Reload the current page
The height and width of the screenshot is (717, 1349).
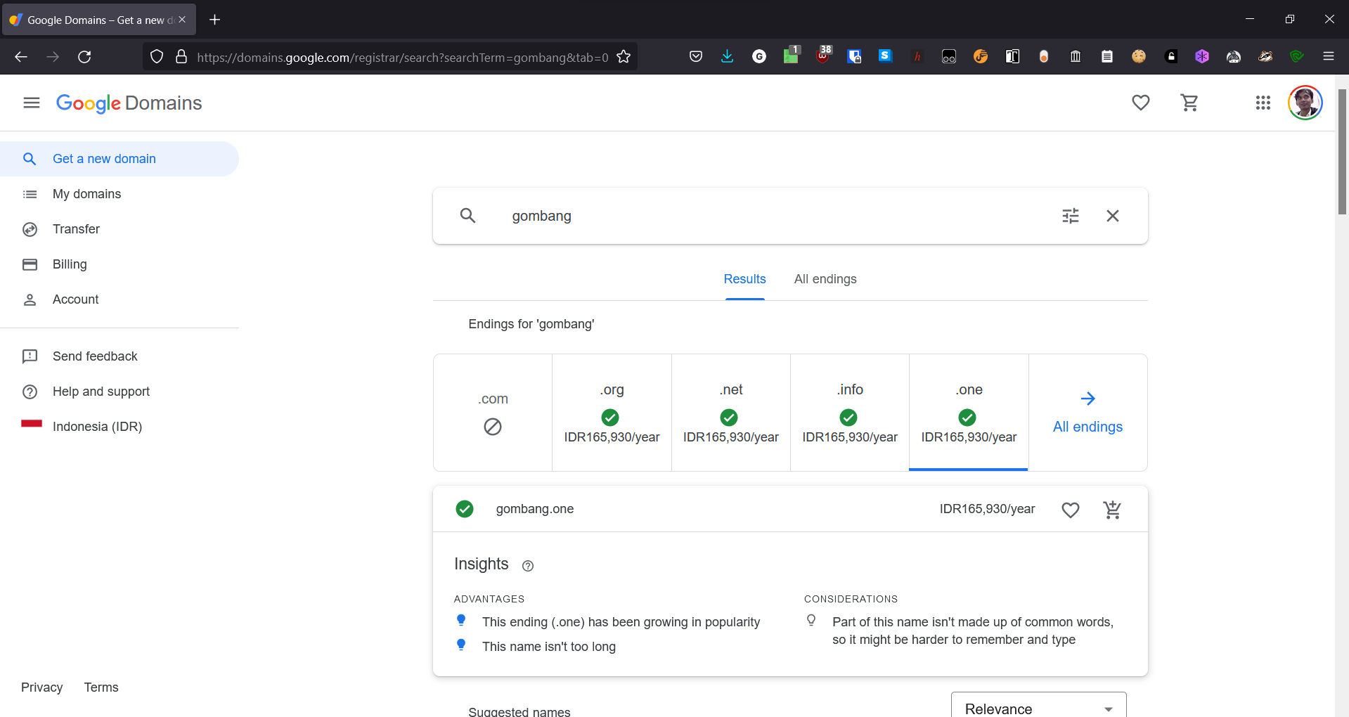coord(84,57)
